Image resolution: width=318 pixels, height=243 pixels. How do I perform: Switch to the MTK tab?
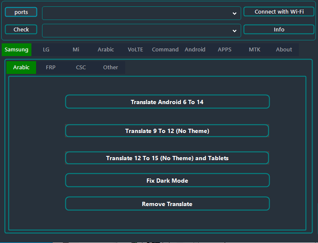254,50
